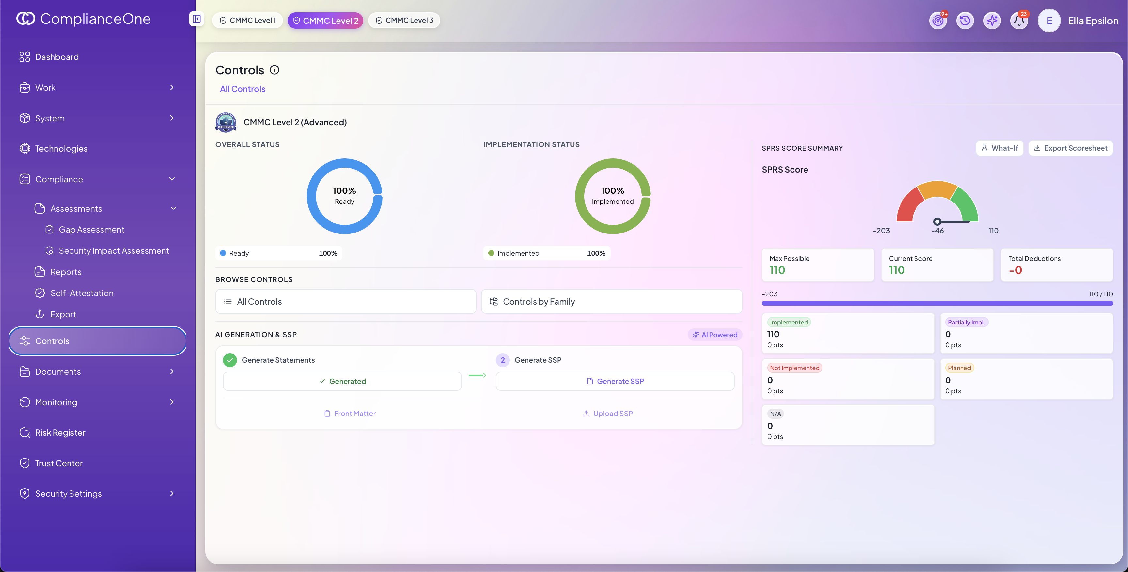Image resolution: width=1128 pixels, height=572 pixels.
Task: Switch to CMMC Level 3 tab
Action: click(404, 20)
